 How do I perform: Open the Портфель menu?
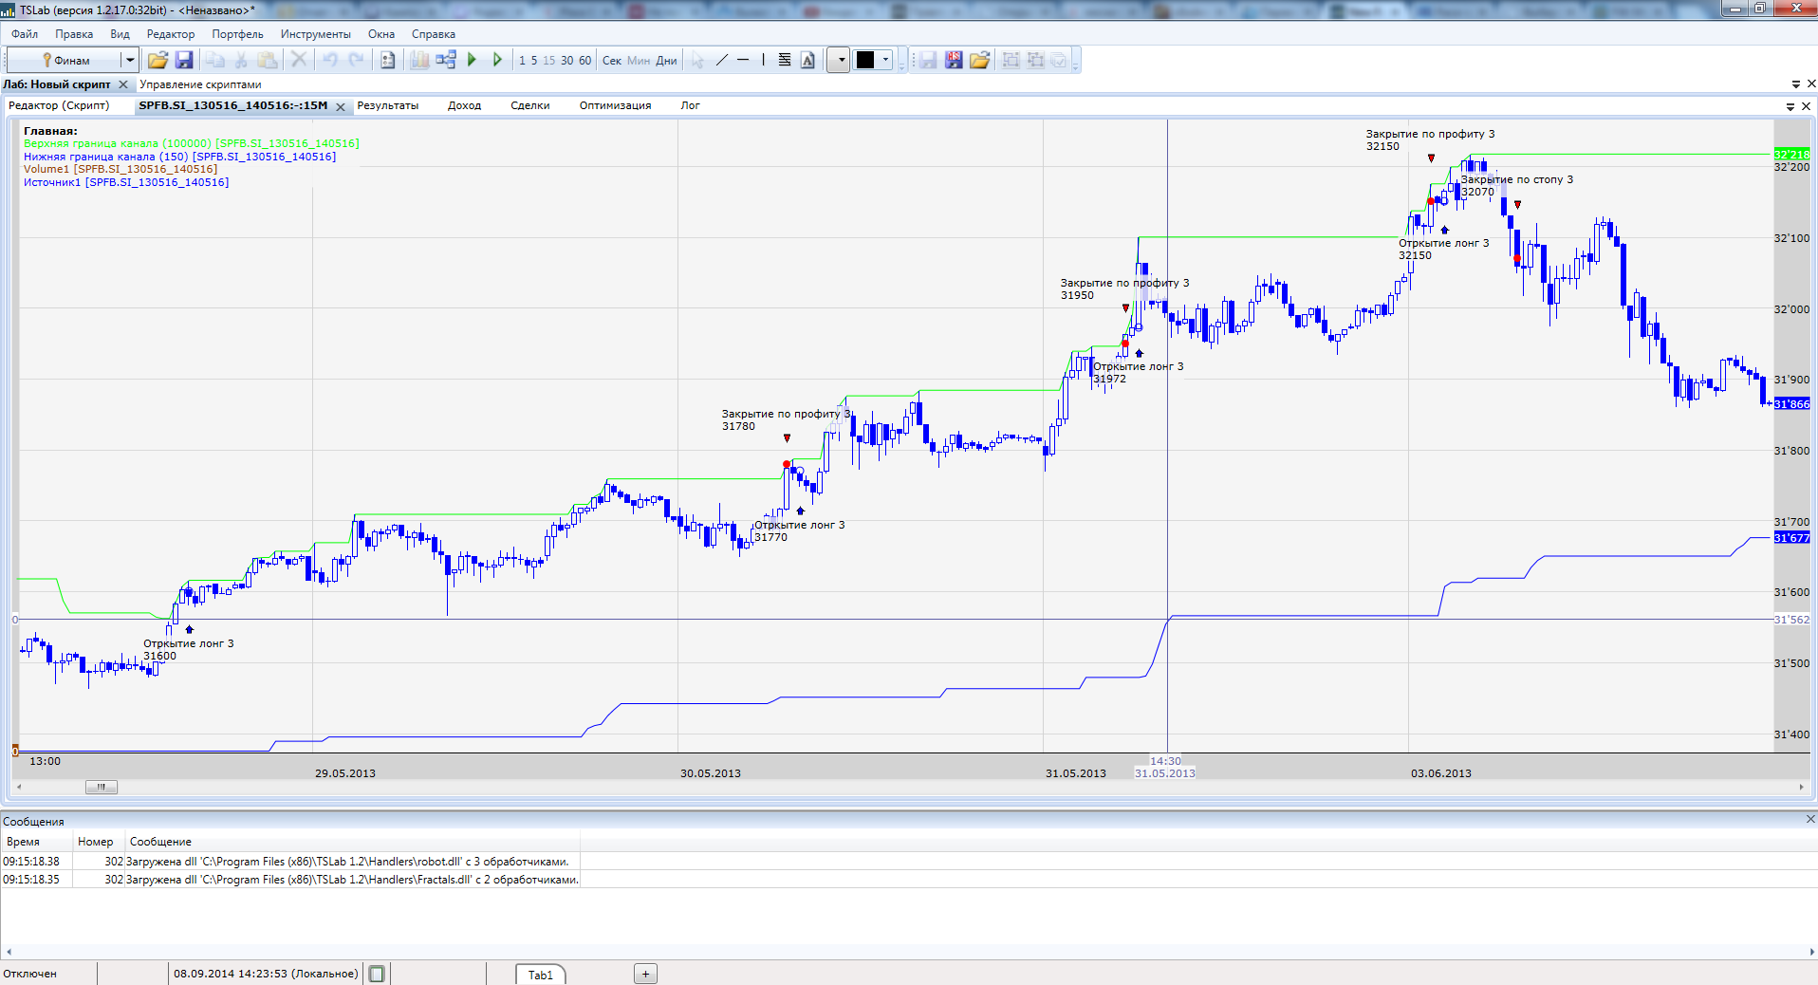pyautogui.click(x=238, y=34)
